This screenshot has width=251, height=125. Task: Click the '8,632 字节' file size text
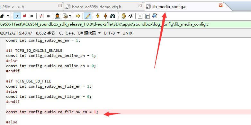(45, 33)
